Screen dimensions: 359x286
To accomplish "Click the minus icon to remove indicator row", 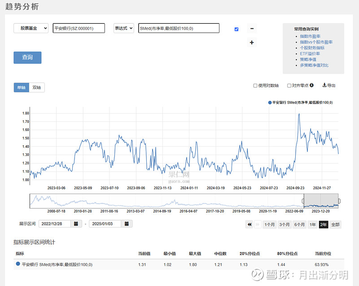I will point(251,29).
